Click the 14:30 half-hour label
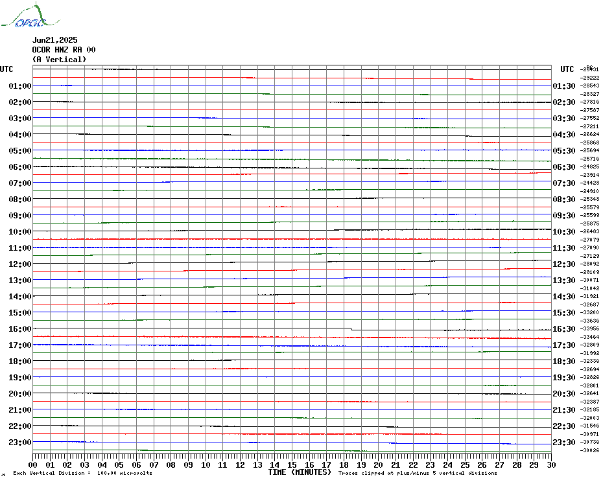The width and height of the screenshot is (603, 482). (x=564, y=296)
